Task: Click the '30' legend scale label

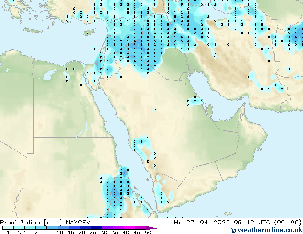Action: coord(104,232)
